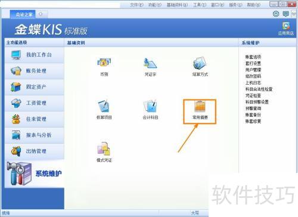
Task: Open the 文件(F) menu
Action: click(x=136, y=5)
